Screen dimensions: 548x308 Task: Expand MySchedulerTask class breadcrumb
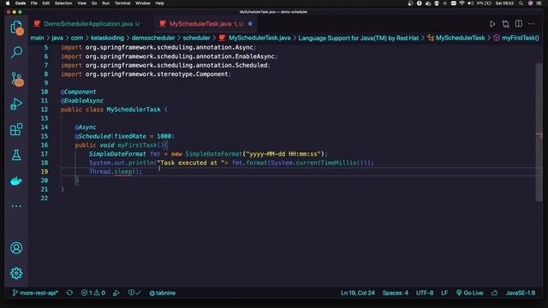click(x=456, y=38)
